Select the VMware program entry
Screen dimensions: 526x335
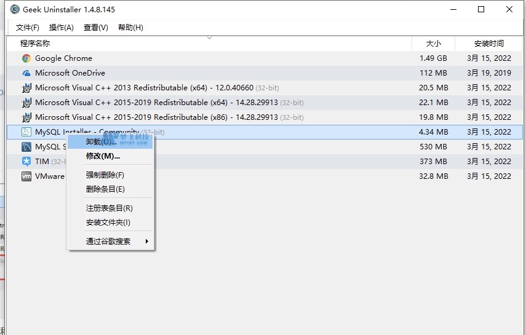click(x=50, y=176)
